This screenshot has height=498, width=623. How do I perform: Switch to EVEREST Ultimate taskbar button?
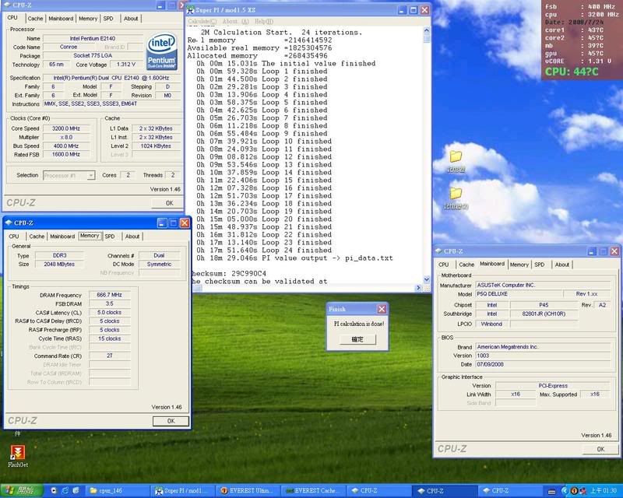pyautogui.click(x=248, y=491)
